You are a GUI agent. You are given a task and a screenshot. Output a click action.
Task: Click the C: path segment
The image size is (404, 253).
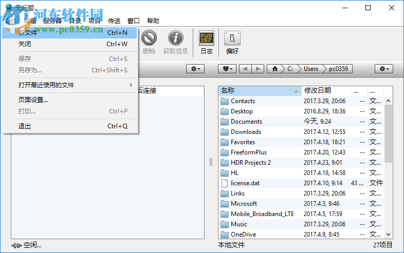pos(290,69)
